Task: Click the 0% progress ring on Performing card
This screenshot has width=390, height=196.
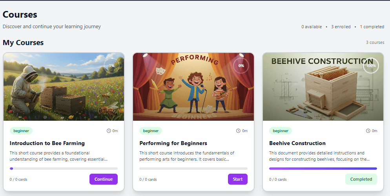Action: tap(241, 65)
